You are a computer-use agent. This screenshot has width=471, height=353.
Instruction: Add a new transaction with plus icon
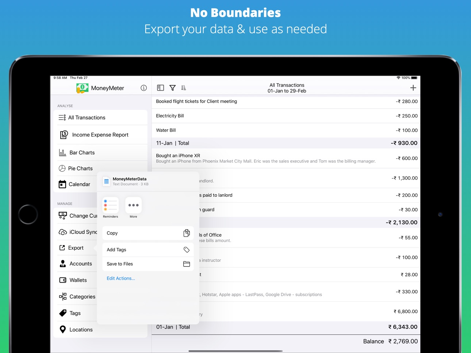(413, 88)
